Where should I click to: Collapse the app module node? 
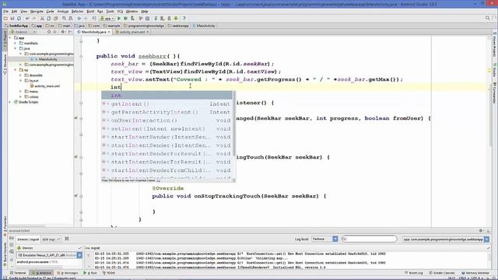coord(10,38)
